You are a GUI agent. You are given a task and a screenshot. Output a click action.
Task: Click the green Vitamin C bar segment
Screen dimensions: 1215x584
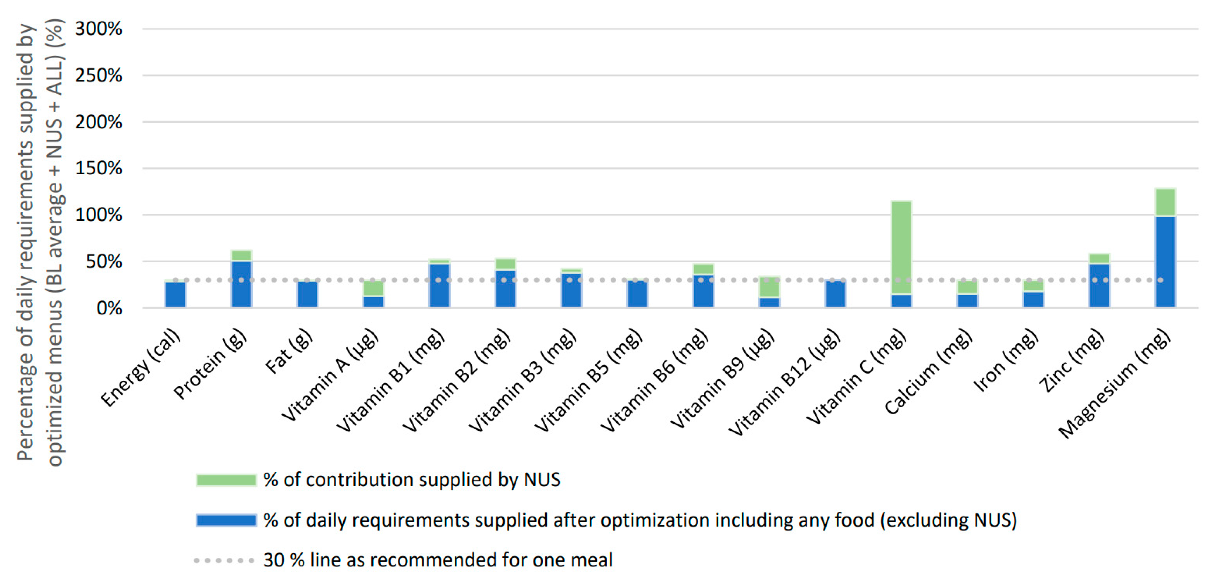(x=901, y=245)
